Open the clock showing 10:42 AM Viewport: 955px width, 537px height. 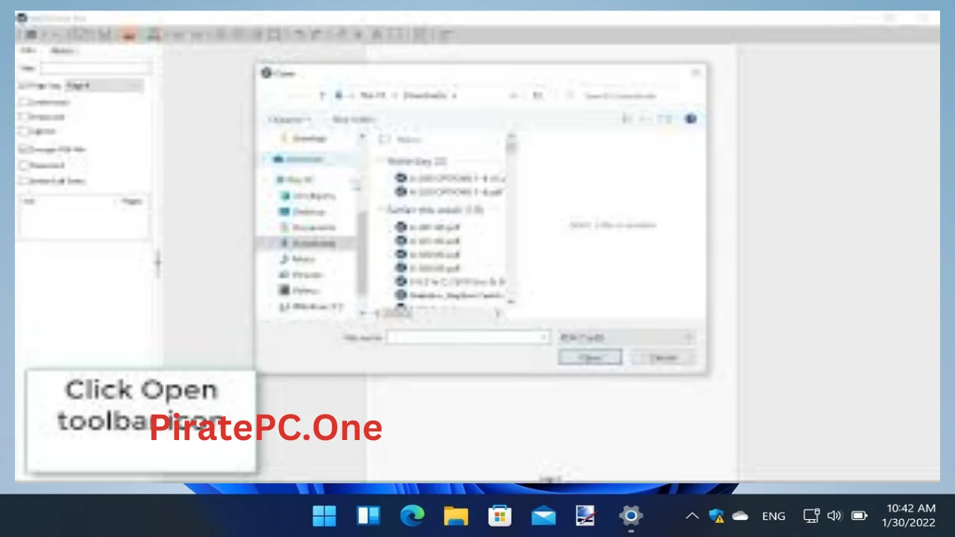tap(908, 515)
